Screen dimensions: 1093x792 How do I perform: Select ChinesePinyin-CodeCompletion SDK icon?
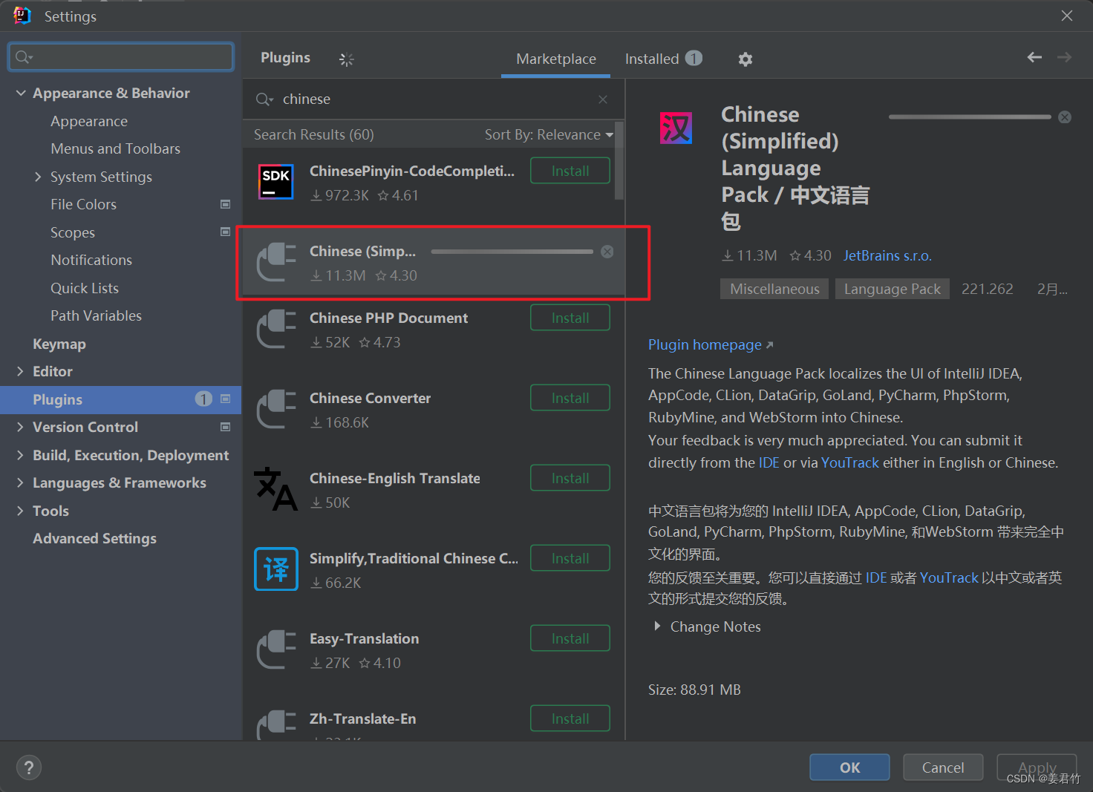coord(276,183)
